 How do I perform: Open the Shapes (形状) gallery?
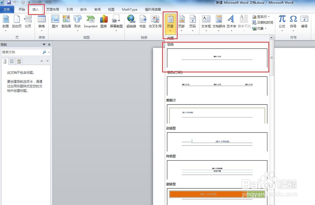[77, 19]
